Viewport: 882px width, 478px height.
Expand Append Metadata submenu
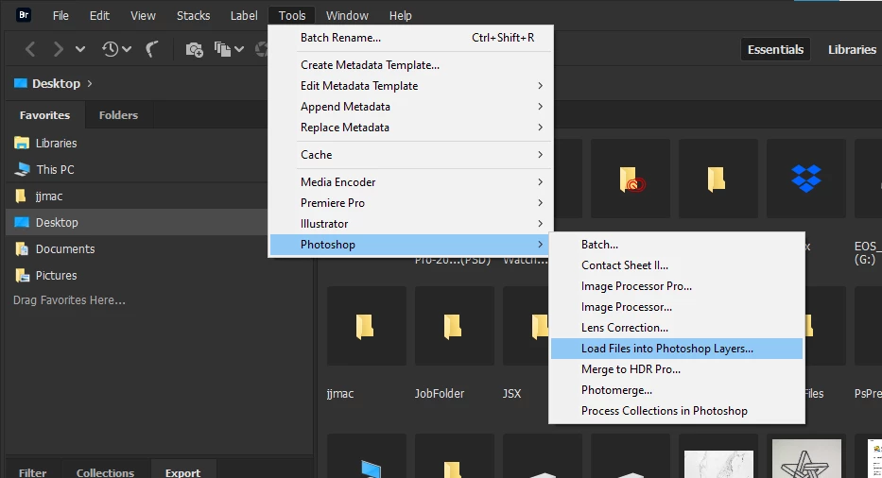[x=411, y=107]
